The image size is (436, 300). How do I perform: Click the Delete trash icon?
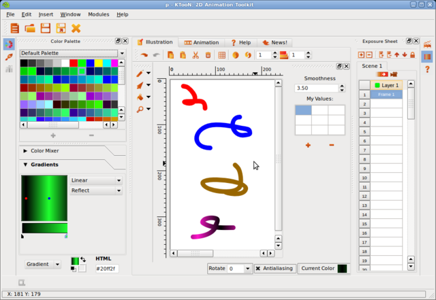point(208,55)
